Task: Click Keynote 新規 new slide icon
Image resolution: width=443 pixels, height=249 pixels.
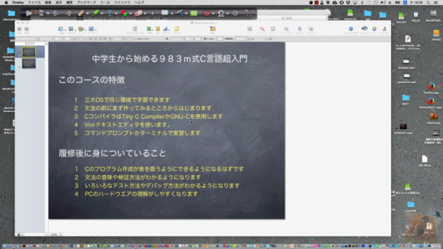Action: click(19, 29)
